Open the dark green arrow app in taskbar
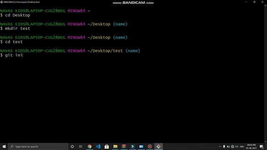 [x=133, y=146]
